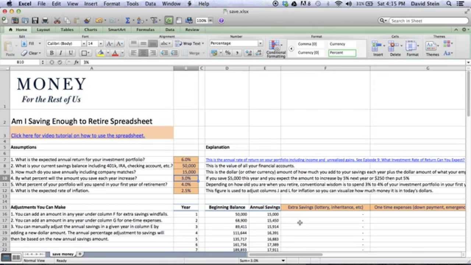Click the Underline button
This screenshot has width=471, height=265.
click(x=71, y=53)
